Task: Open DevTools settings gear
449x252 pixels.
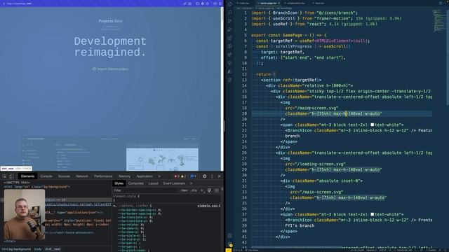Action: (204, 176)
